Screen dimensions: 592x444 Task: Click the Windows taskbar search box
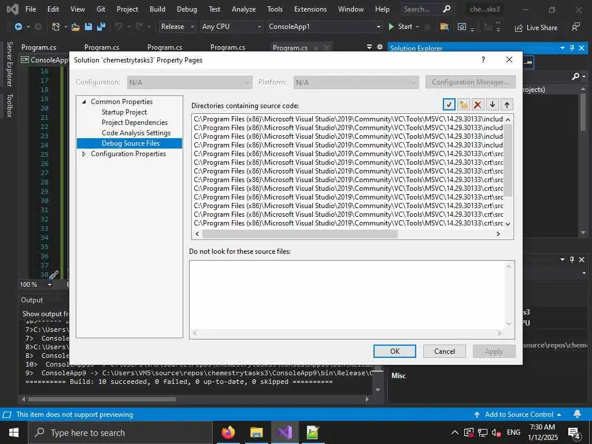pyautogui.click(x=120, y=432)
